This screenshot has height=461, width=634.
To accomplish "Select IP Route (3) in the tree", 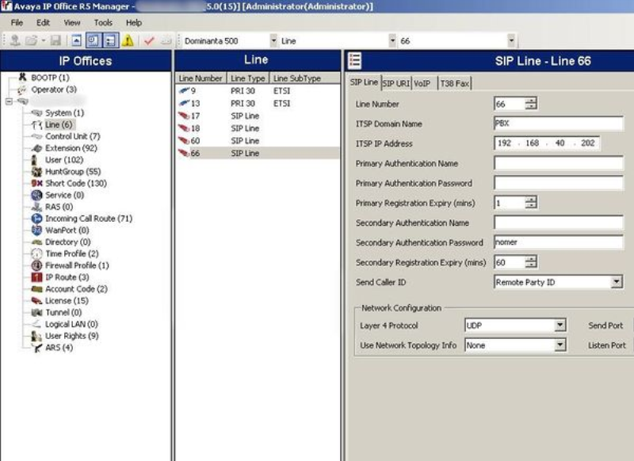I will point(67,277).
